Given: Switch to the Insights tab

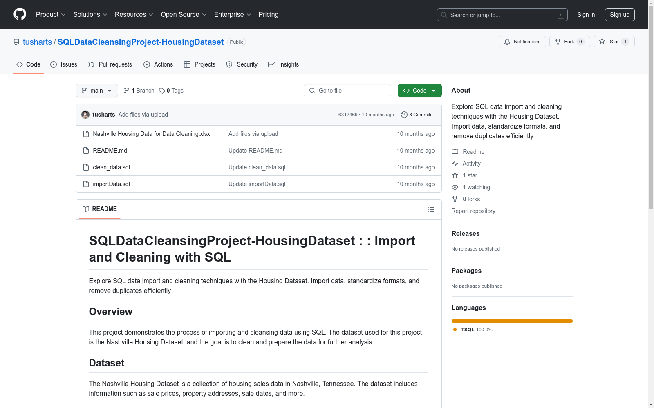Looking at the screenshot, I should click(284, 64).
